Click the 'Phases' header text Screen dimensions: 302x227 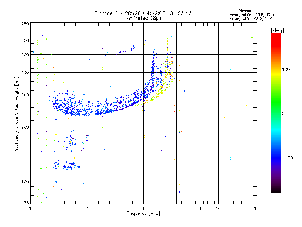pos(244,11)
